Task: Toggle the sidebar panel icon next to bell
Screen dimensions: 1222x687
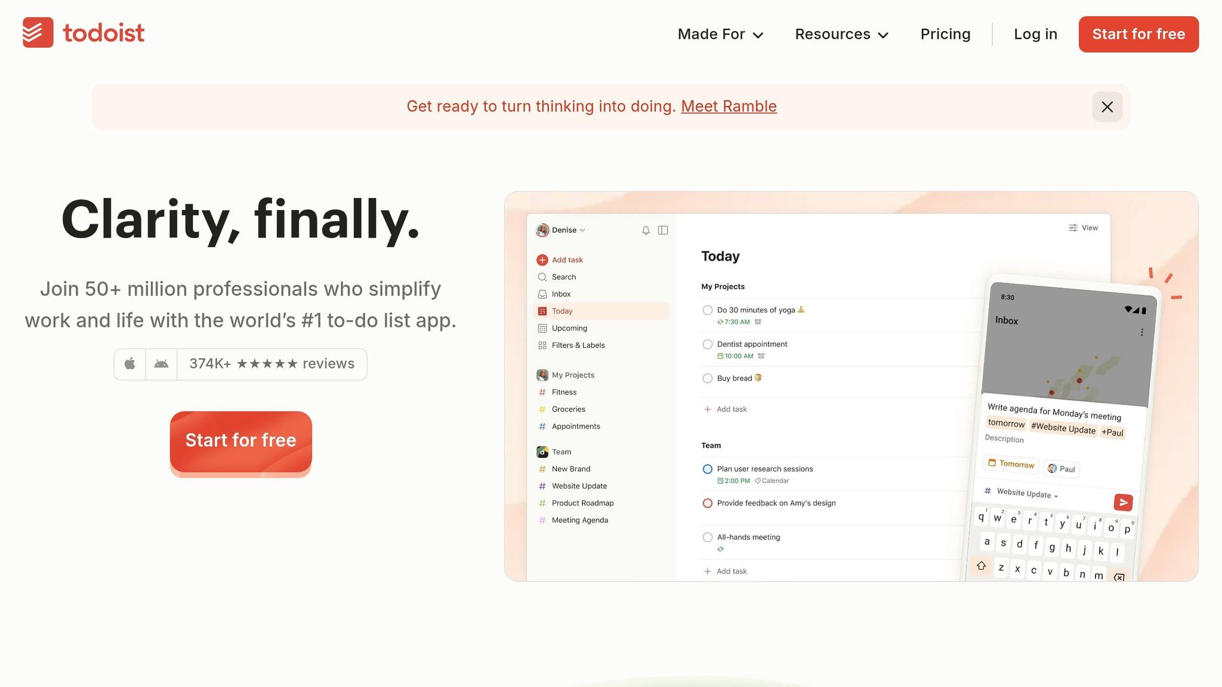Action: 664,230
